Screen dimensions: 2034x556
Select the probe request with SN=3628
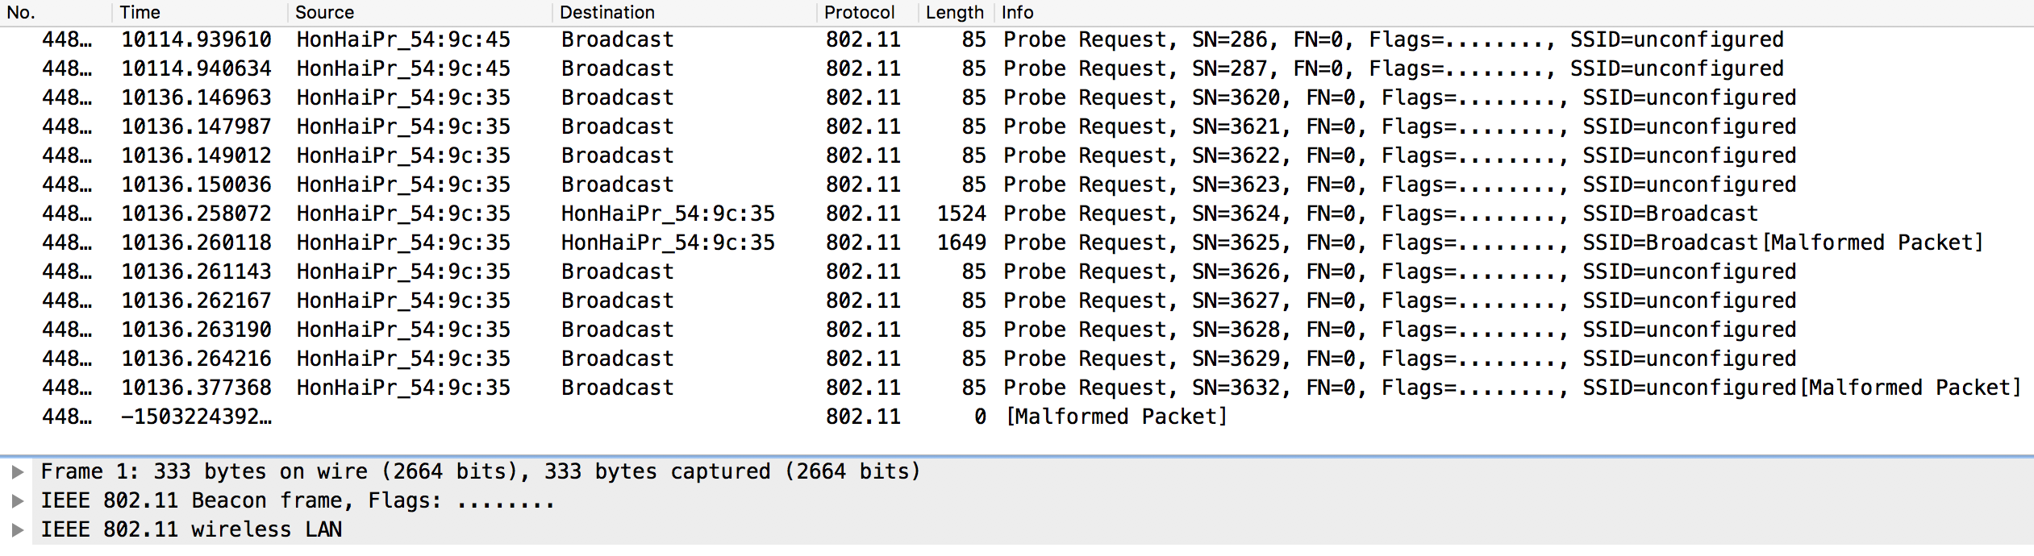(1017, 330)
